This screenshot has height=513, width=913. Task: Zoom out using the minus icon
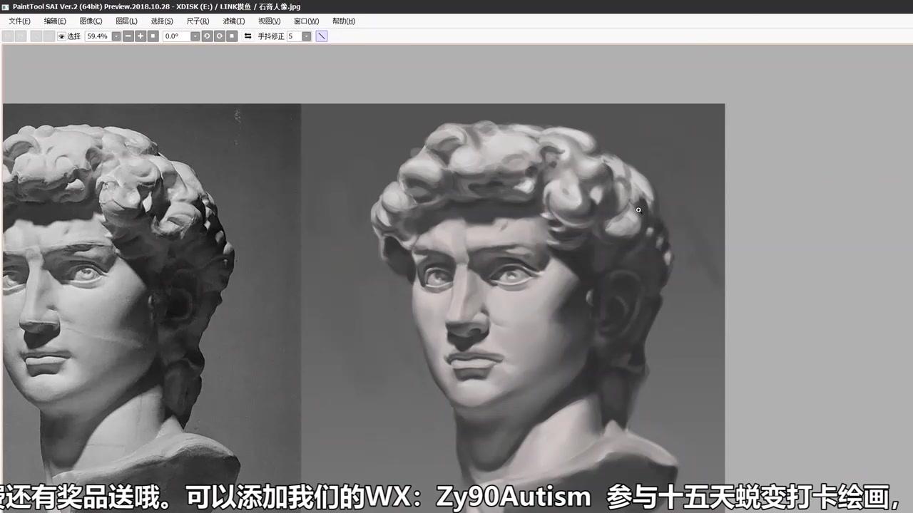click(x=128, y=36)
